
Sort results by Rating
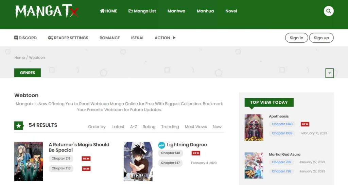[149, 127]
